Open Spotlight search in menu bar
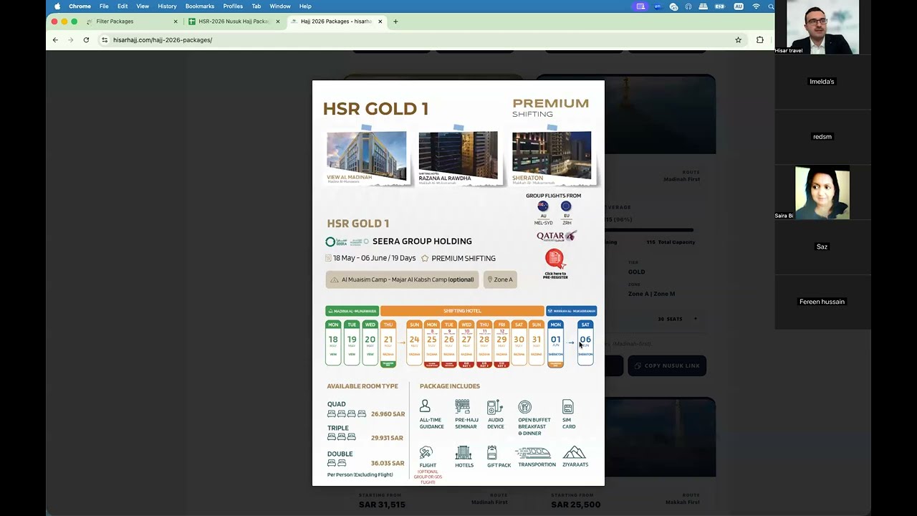917x516 pixels. pyautogui.click(x=771, y=6)
